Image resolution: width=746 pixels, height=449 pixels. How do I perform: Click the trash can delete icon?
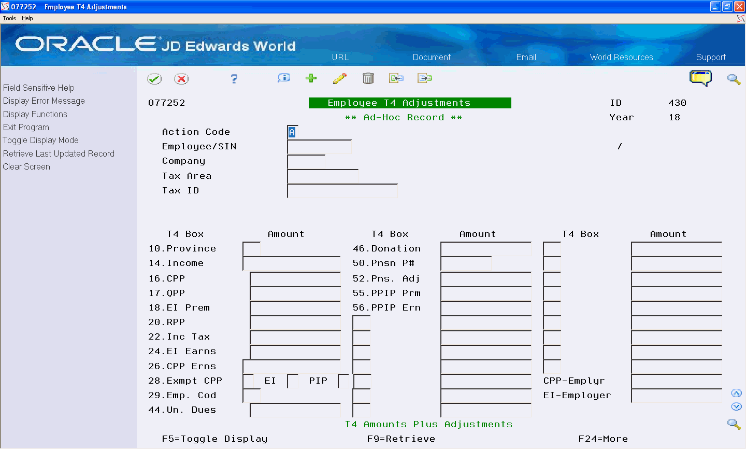[368, 78]
